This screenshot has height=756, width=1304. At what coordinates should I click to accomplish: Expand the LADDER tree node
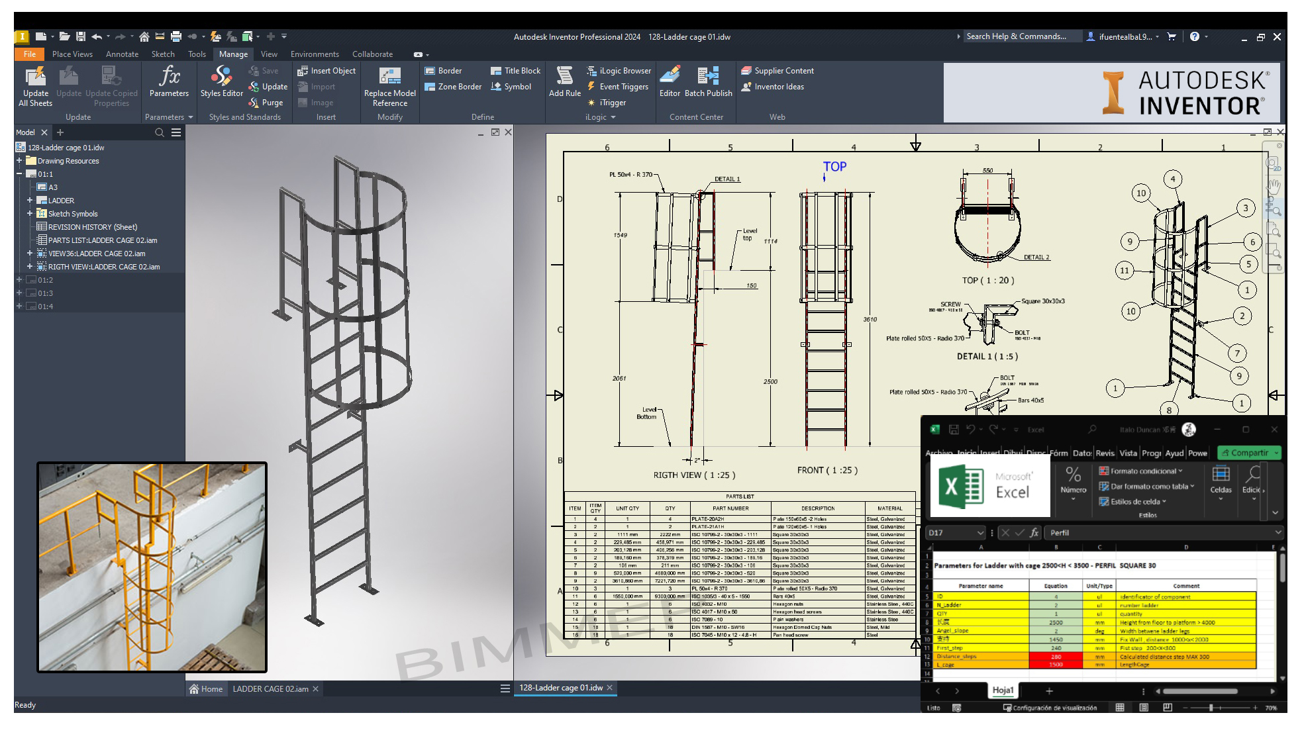[30, 200]
